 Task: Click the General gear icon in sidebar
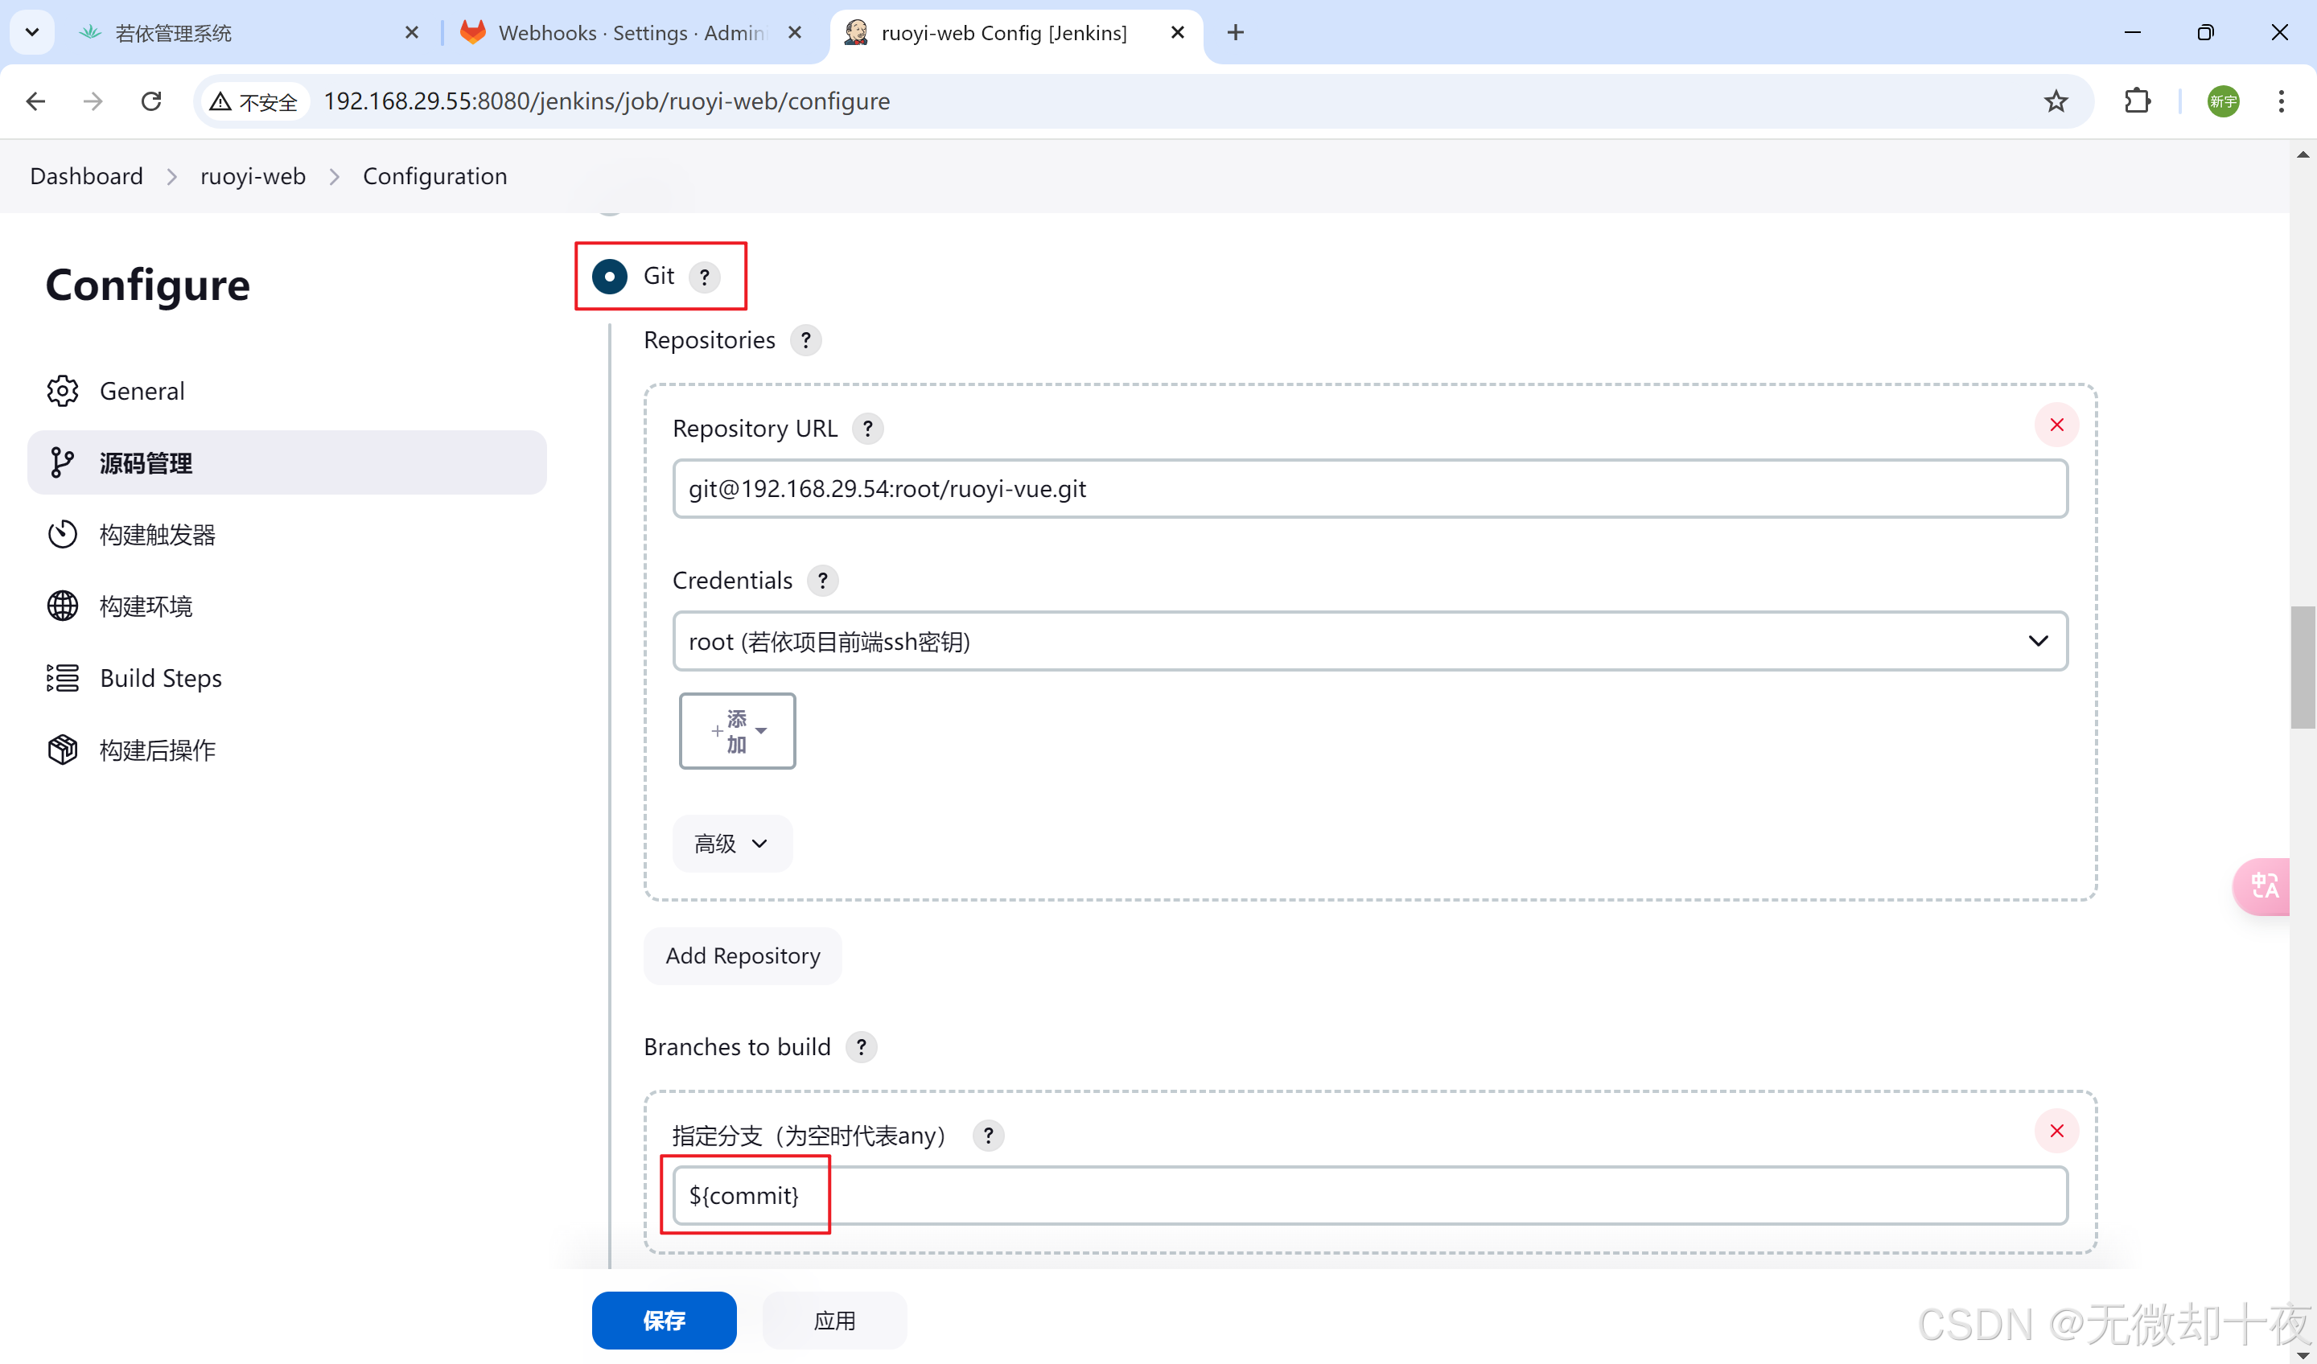tap(63, 391)
